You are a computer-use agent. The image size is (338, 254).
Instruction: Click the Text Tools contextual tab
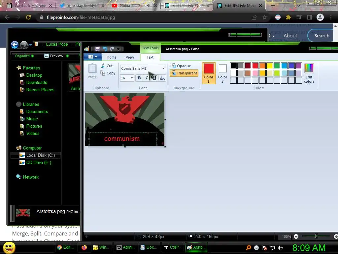[x=150, y=48]
